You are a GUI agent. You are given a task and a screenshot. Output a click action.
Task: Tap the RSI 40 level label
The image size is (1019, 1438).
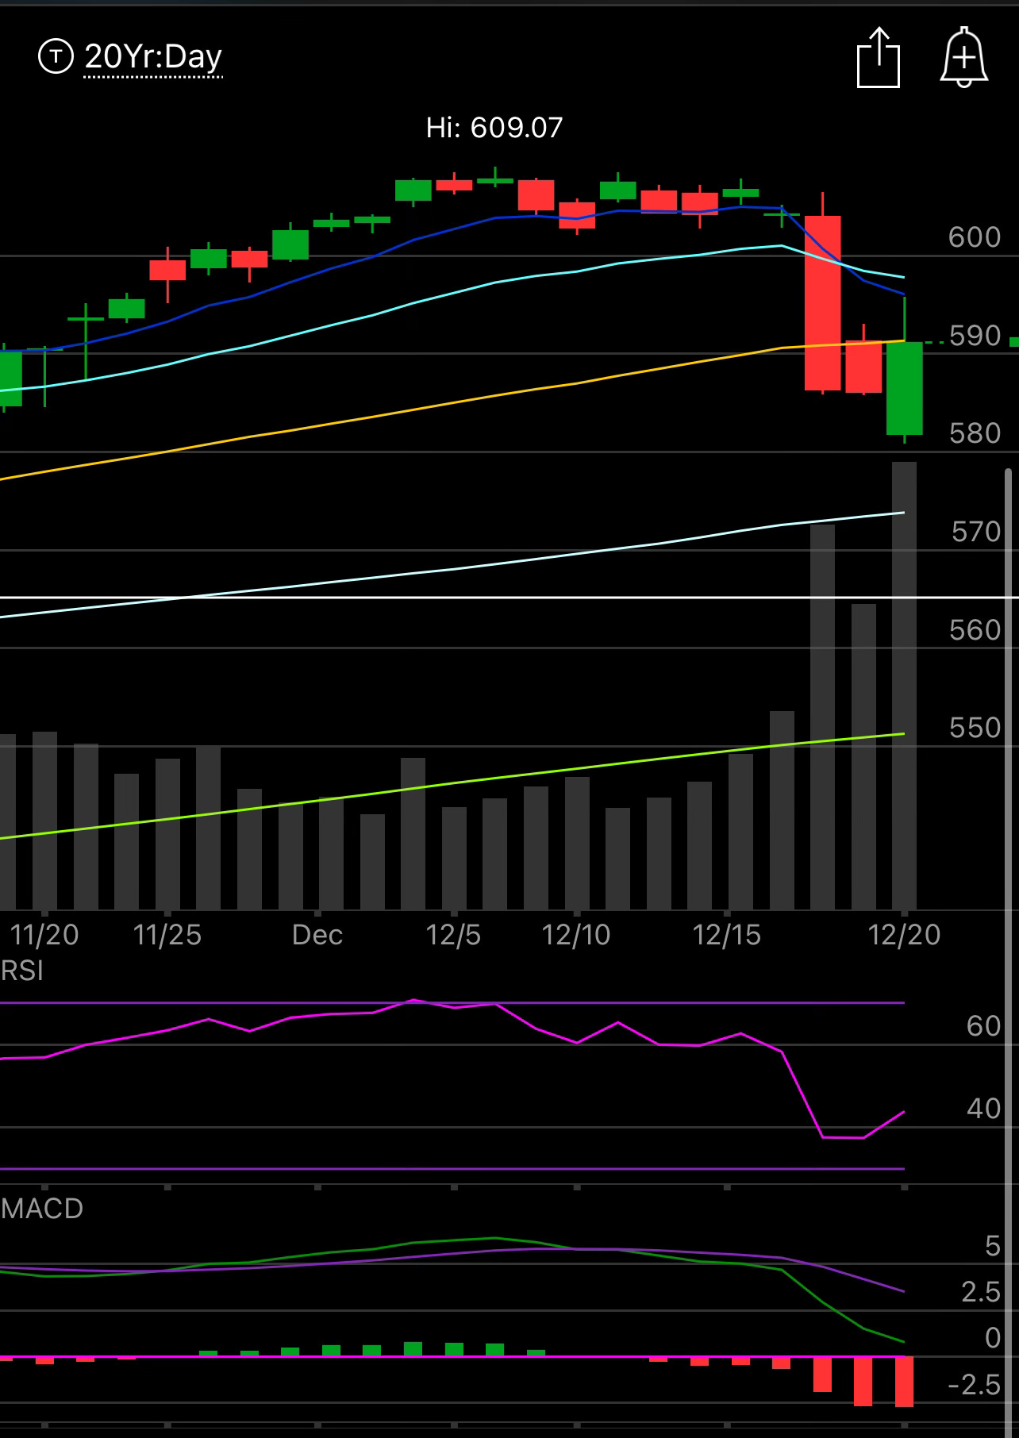coord(983,1109)
